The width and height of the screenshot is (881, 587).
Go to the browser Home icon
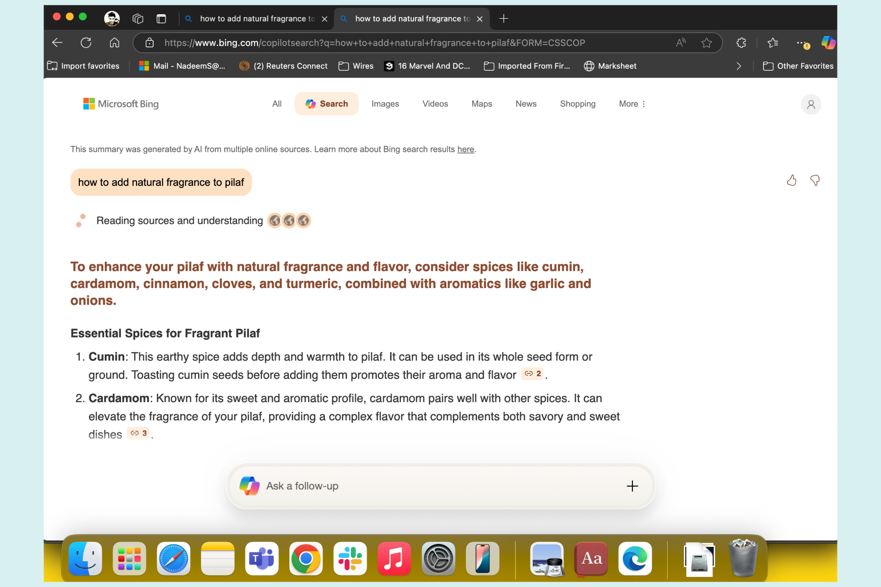115,43
